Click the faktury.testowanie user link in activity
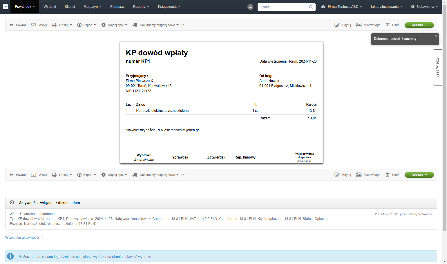 point(421,214)
